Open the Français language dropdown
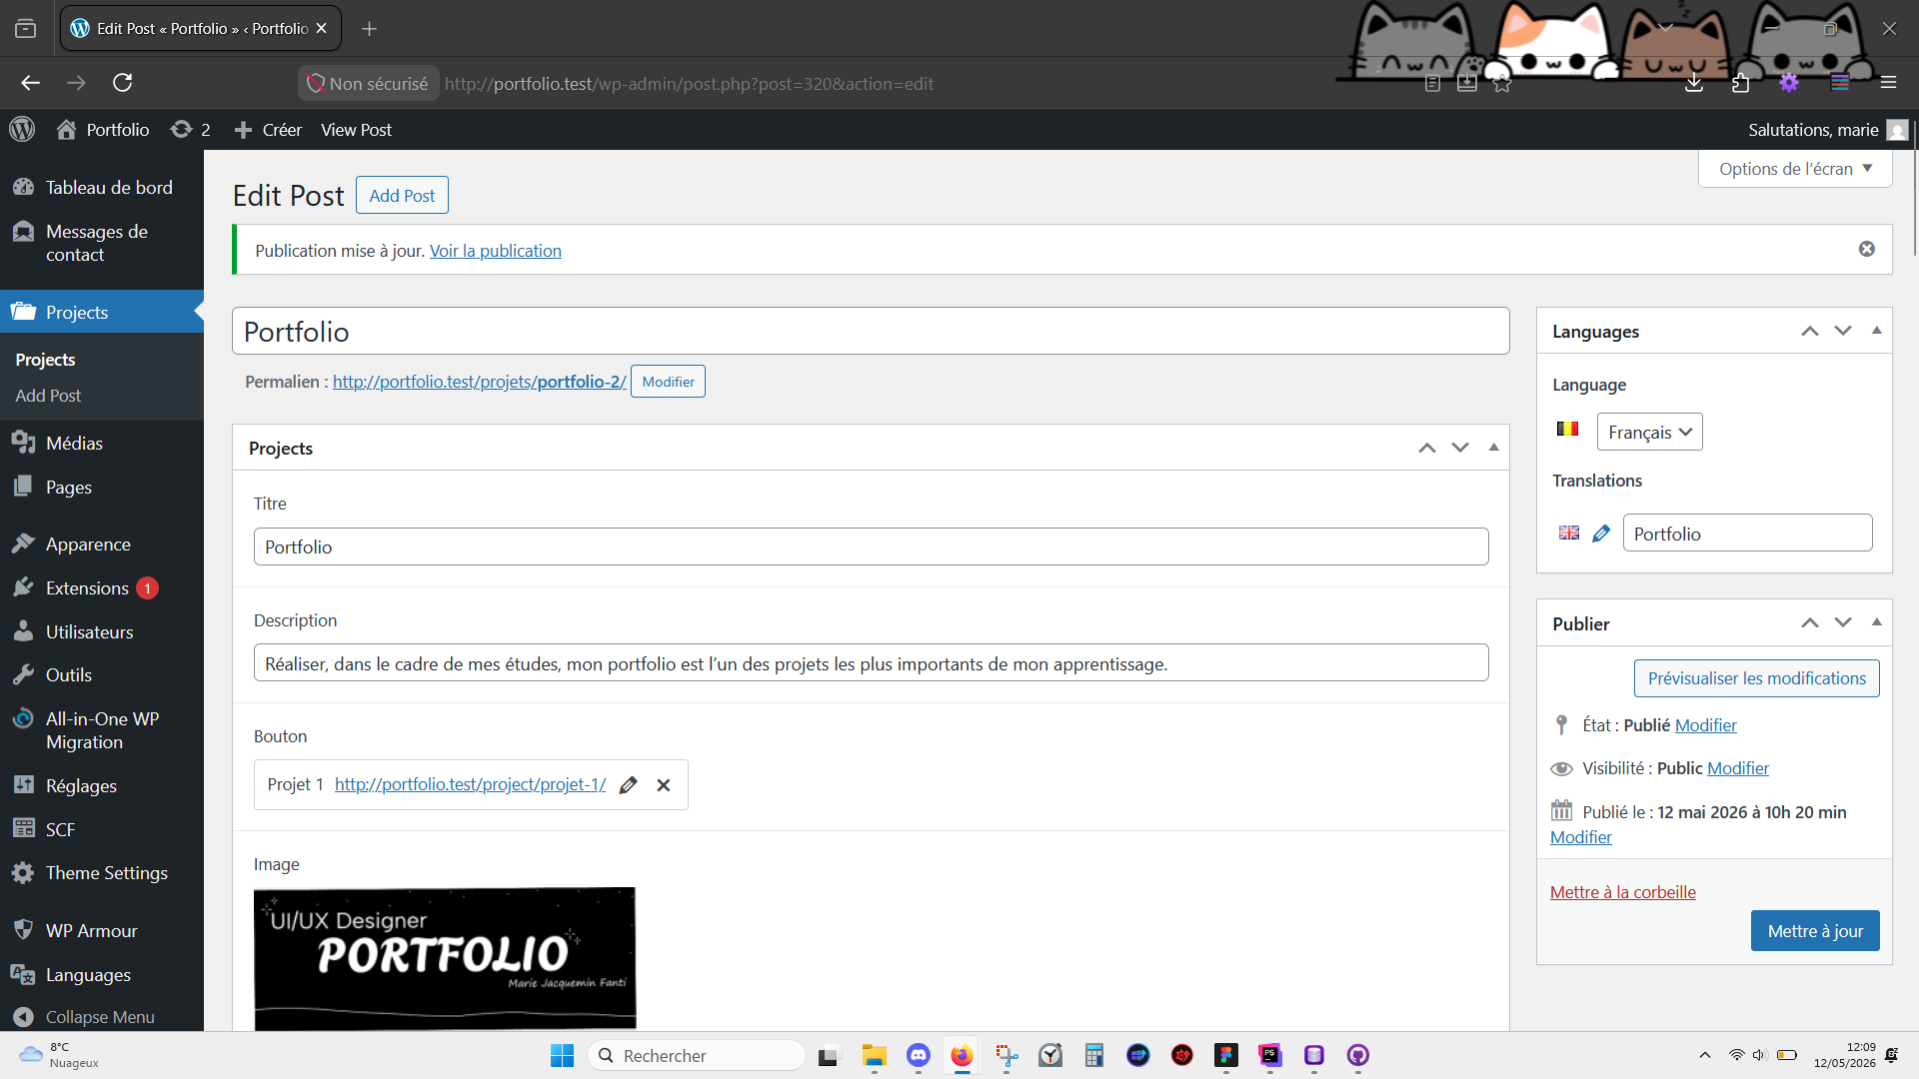 point(1649,432)
